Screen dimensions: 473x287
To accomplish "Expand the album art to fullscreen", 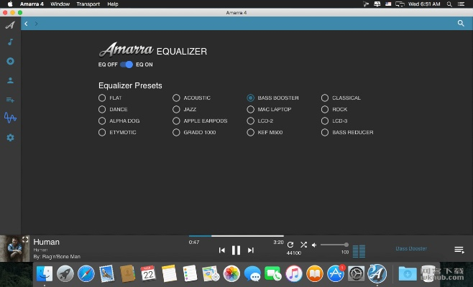I will pos(25,239).
